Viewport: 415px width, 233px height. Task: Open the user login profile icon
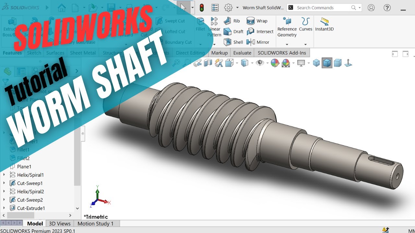tap(371, 7)
